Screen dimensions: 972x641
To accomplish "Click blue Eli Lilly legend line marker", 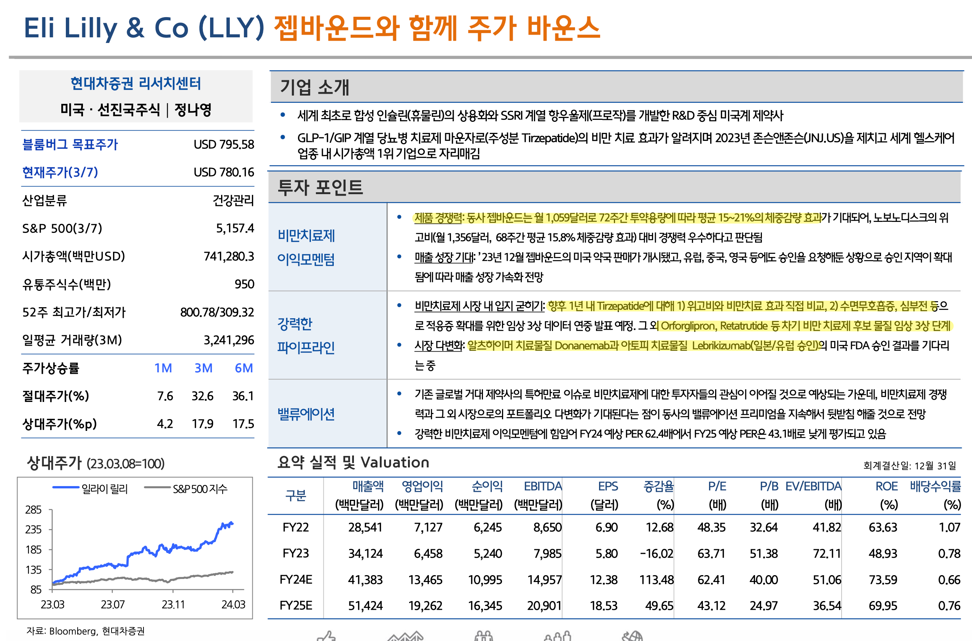I will (x=65, y=487).
